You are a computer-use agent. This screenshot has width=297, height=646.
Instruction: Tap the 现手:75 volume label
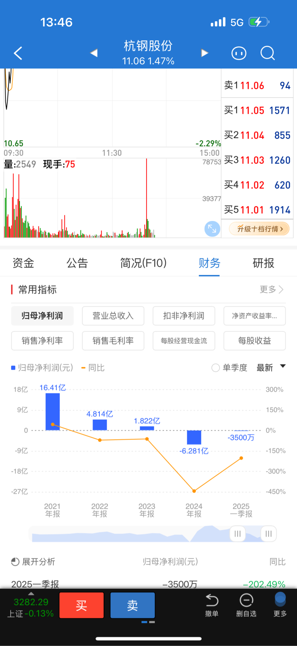coord(59,164)
